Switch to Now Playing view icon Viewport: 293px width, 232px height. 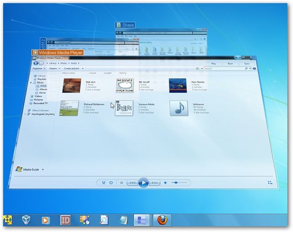point(270,182)
